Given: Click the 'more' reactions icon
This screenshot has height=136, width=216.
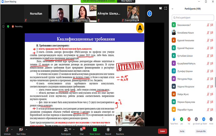Looking at the screenshot, I should (x=211, y=119).
